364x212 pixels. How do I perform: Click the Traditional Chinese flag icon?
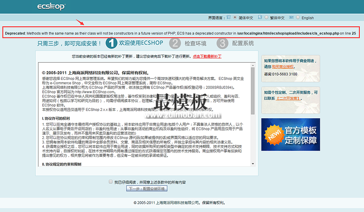[260, 17]
